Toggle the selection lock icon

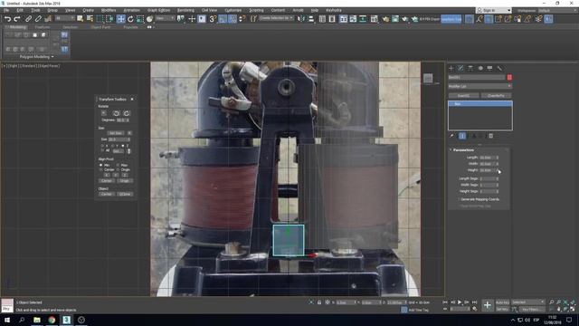(319, 302)
